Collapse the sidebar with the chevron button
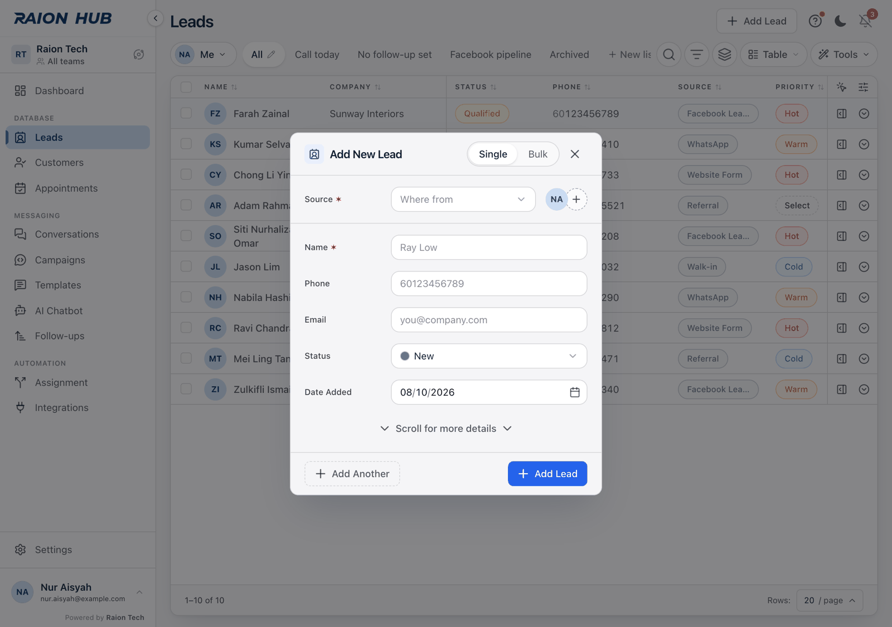The image size is (892, 627). click(156, 18)
